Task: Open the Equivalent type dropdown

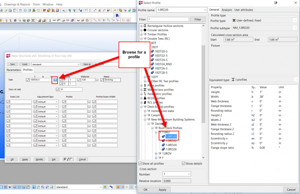Action: pyautogui.click(x=296, y=80)
